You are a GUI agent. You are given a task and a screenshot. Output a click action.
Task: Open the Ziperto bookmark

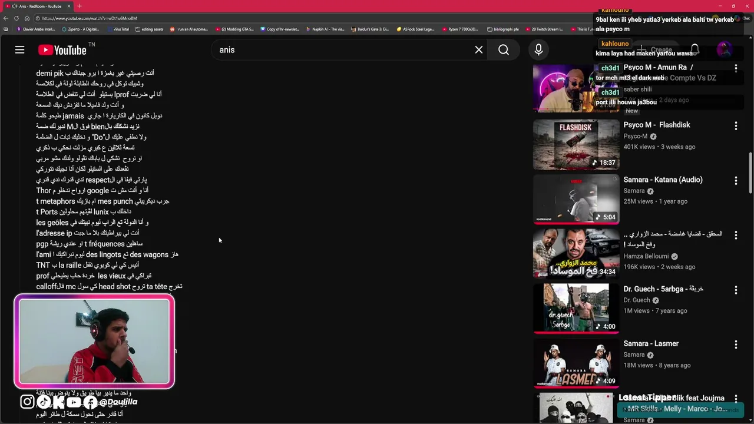pyautogui.click(x=80, y=29)
